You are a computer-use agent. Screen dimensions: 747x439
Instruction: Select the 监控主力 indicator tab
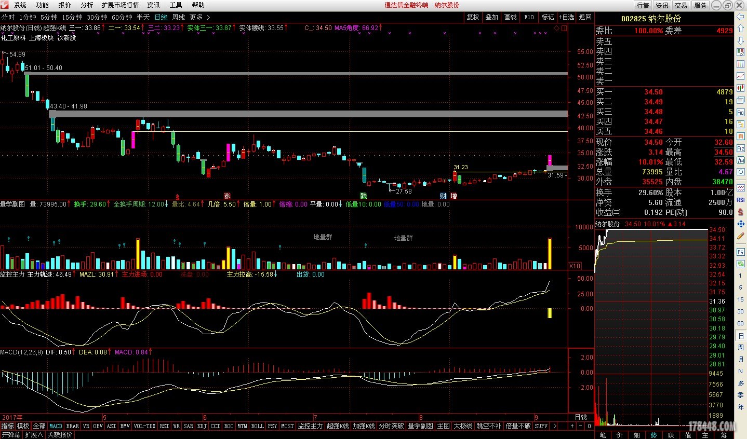pos(310,426)
